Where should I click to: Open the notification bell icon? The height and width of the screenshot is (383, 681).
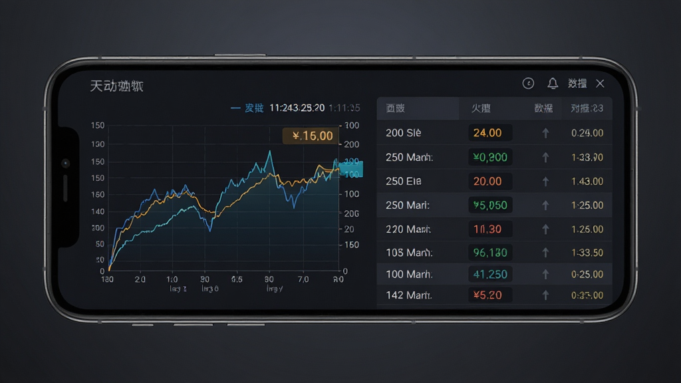click(x=553, y=83)
